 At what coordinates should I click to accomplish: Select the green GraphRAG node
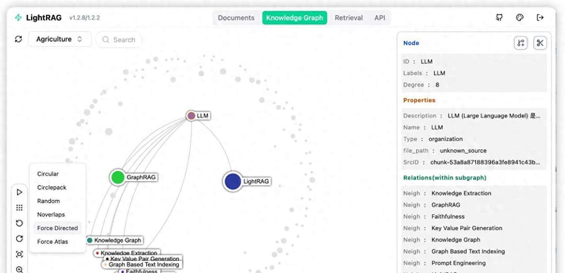118,177
